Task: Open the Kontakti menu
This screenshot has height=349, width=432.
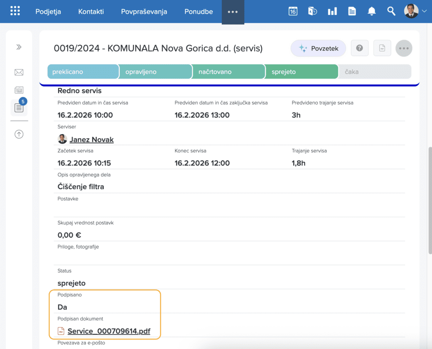Action: 91,12
